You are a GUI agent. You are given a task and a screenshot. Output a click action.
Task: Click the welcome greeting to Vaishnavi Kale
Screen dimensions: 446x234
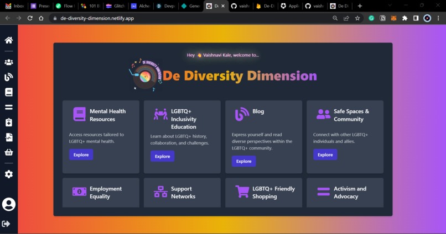click(222, 55)
